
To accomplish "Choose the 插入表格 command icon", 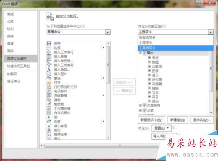I will click(49, 56).
